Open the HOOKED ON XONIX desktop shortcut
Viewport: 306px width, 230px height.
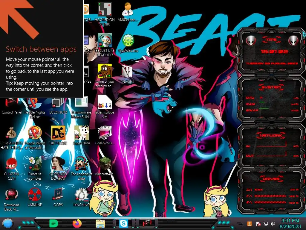[x=105, y=14]
